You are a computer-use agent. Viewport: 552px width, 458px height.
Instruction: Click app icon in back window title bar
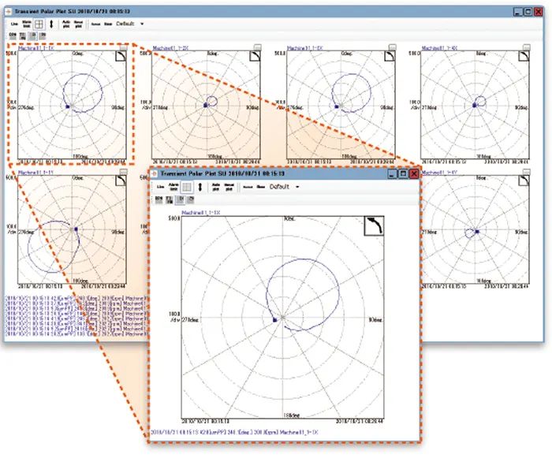(8, 12)
